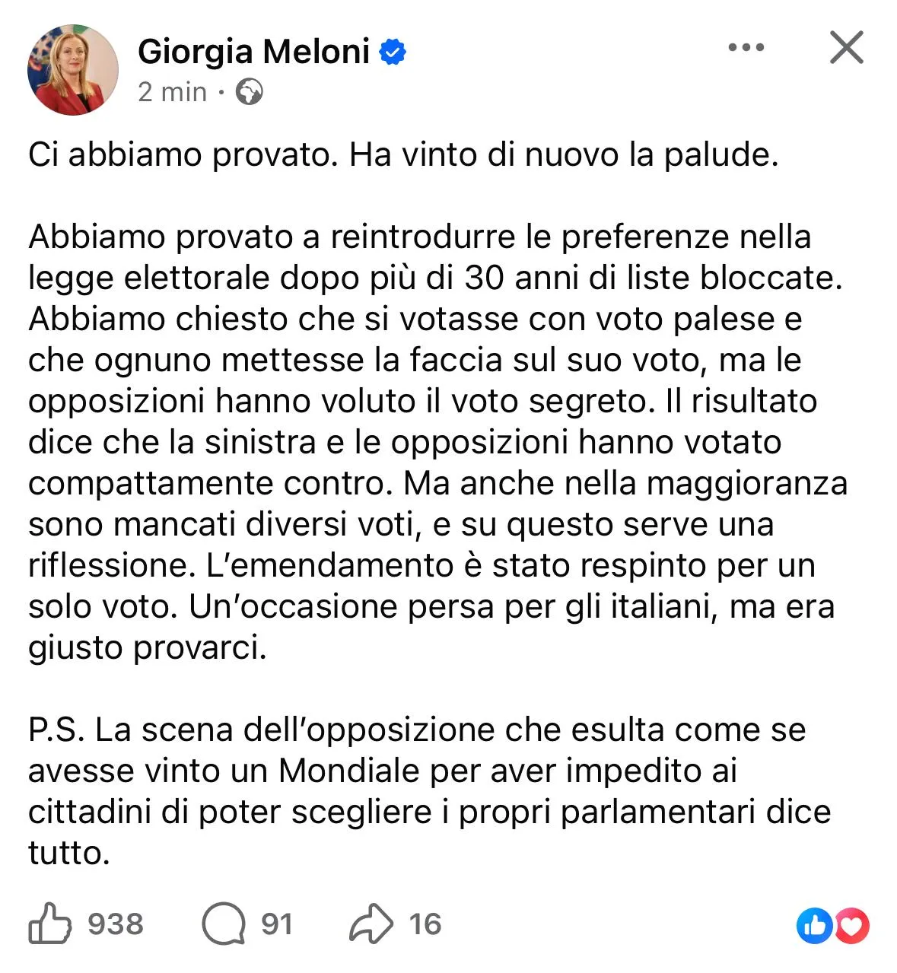897x973 pixels.
Task: Share the post with the arrow icon
Action: [x=371, y=924]
